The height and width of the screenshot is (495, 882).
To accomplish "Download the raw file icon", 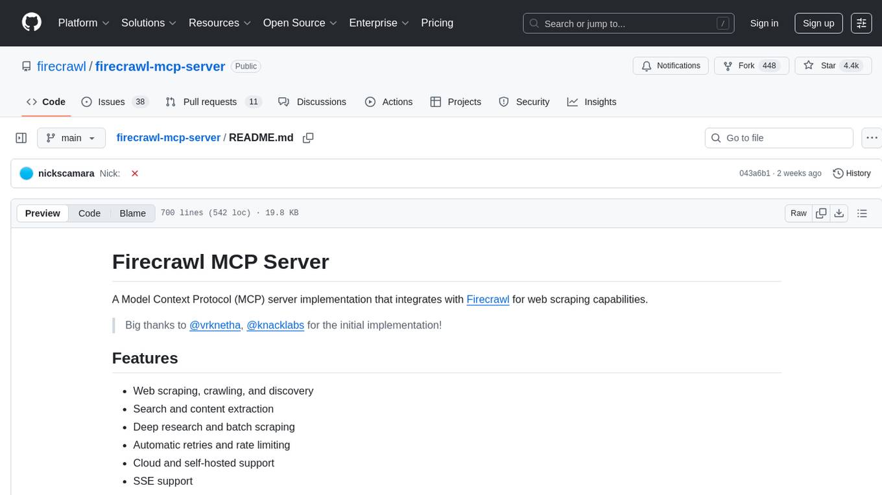I will (839, 213).
